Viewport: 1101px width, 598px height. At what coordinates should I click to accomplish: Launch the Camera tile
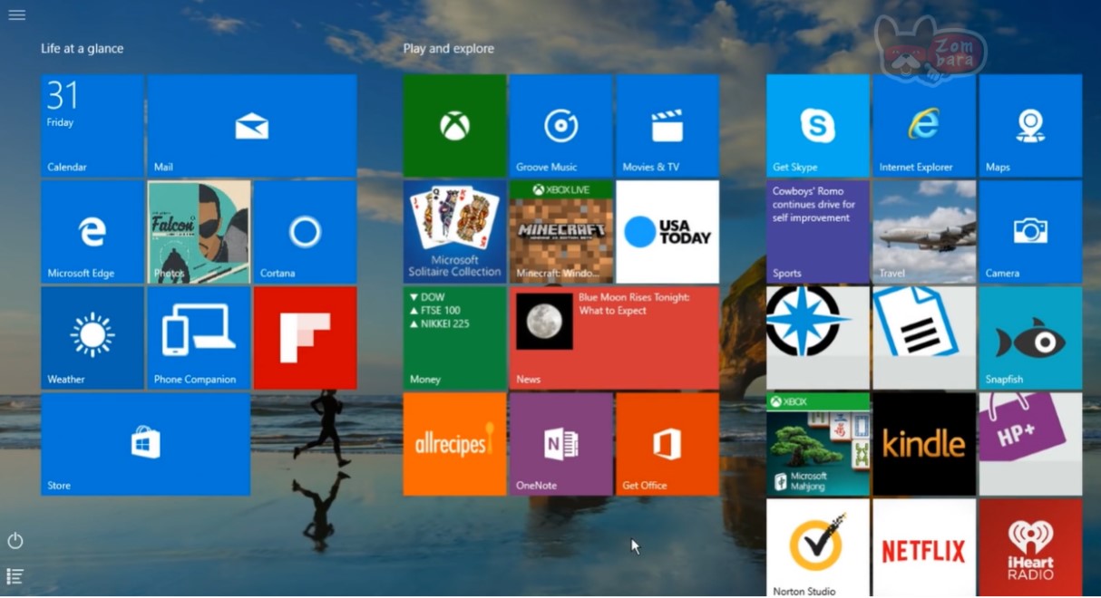click(x=1030, y=232)
